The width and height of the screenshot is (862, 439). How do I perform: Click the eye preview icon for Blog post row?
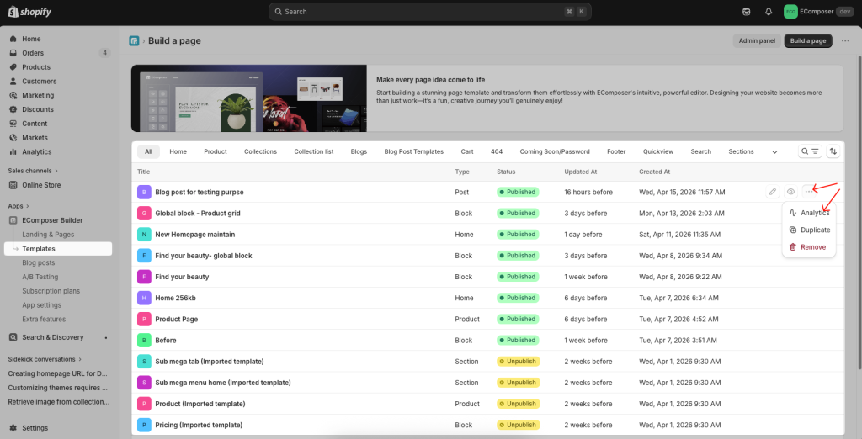click(790, 192)
